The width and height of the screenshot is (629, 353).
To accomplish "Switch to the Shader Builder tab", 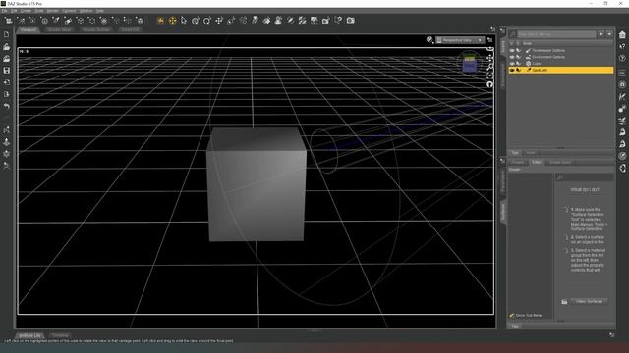I will pyautogui.click(x=96, y=29).
